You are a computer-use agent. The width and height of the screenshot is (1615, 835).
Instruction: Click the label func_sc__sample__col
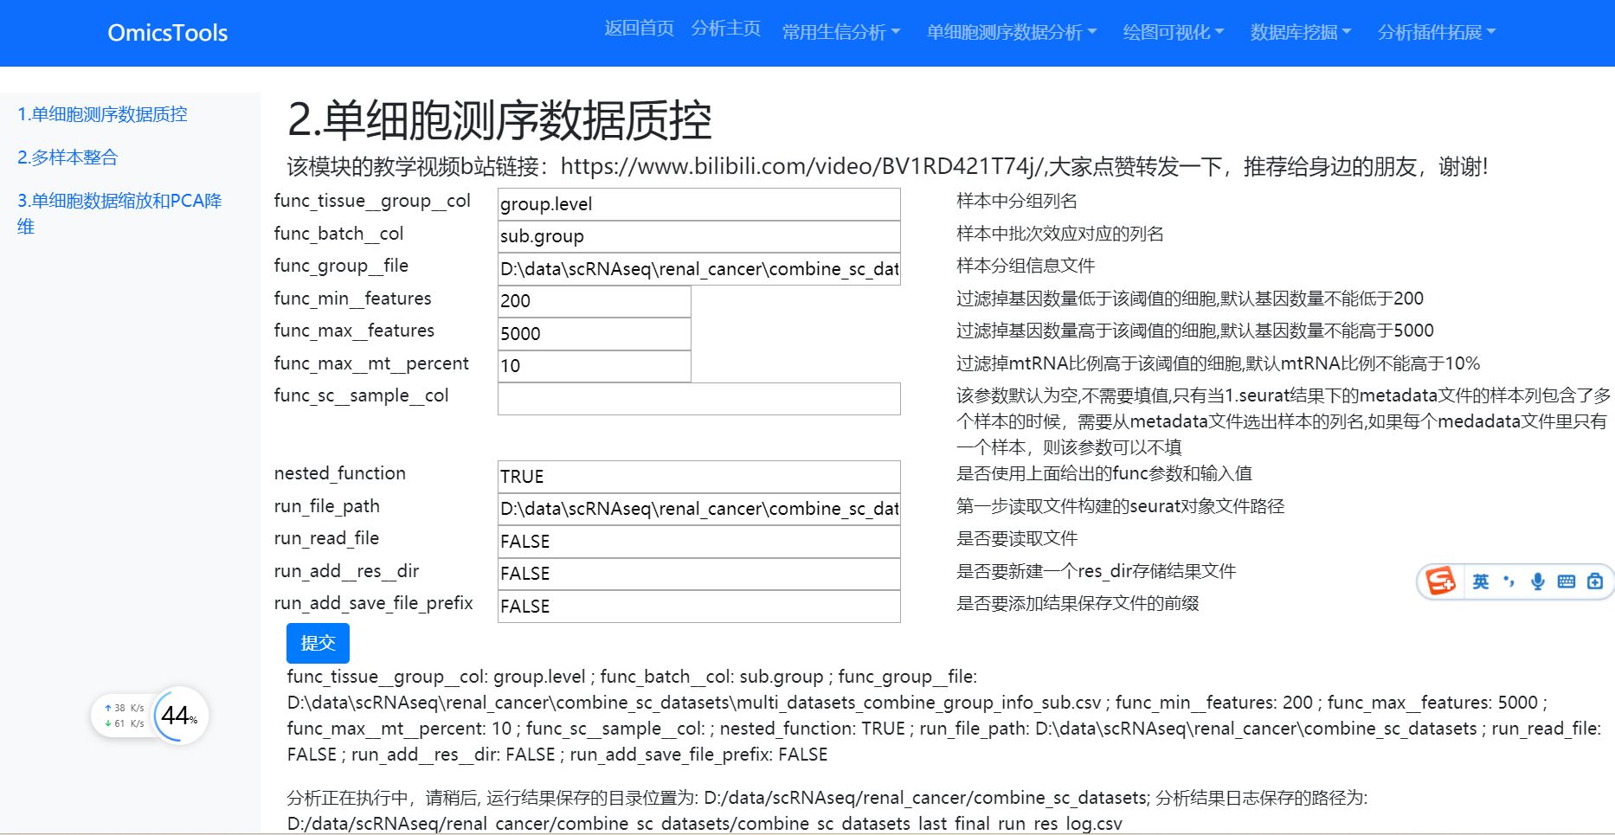361,395
